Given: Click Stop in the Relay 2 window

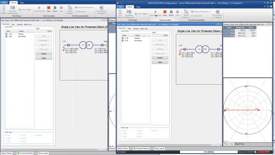Looking at the screenshot, I should click(49, 9).
